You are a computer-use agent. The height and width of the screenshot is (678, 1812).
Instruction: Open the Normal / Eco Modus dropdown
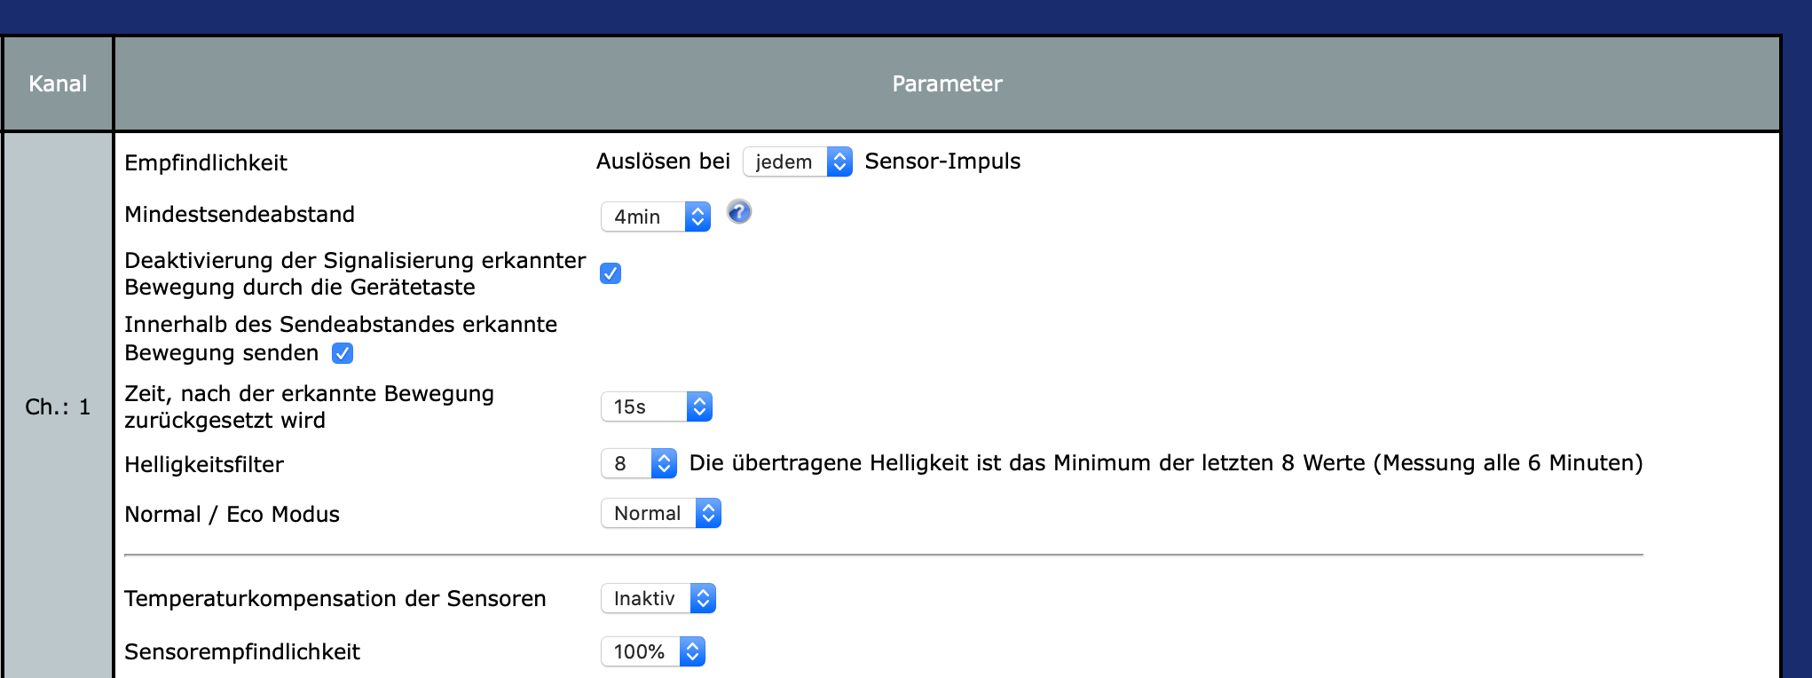click(661, 513)
